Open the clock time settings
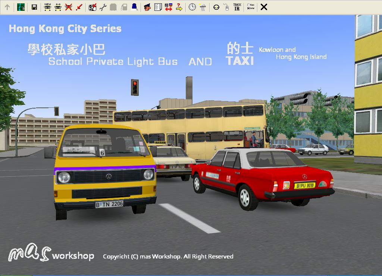382x276 pixels. tap(192, 7)
